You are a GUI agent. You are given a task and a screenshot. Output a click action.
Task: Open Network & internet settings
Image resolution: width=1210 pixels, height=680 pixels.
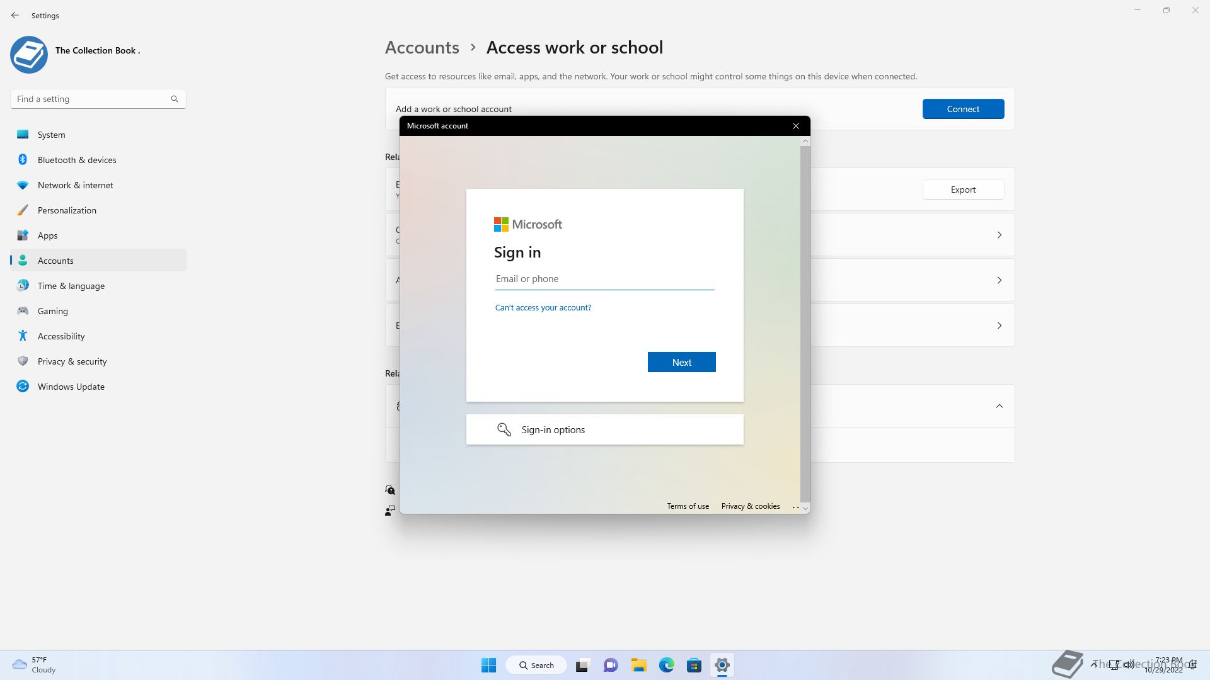[x=75, y=185]
